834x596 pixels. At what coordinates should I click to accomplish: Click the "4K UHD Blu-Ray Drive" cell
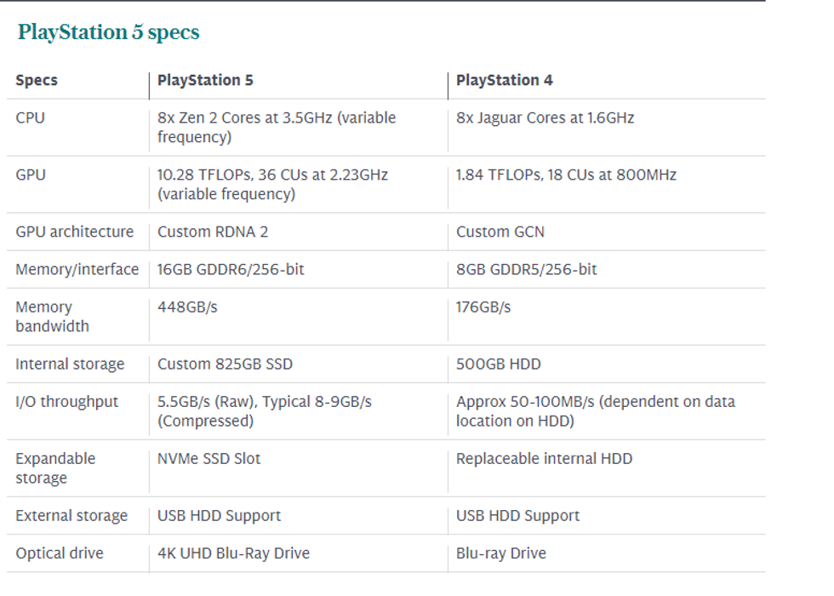click(233, 553)
